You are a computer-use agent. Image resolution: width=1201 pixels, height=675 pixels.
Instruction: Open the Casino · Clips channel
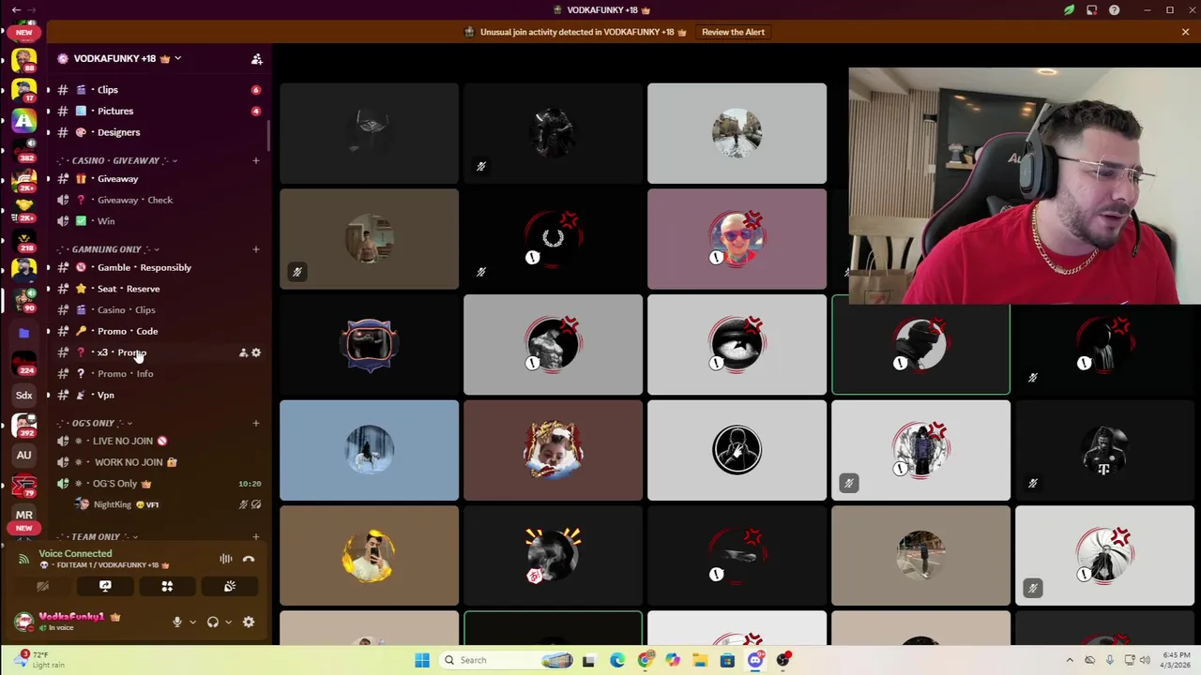tap(158, 309)
